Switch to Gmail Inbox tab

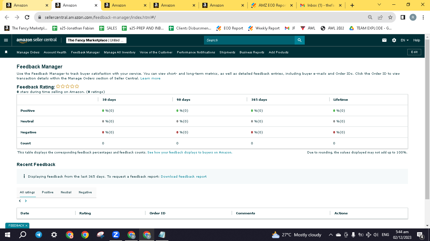320,5
